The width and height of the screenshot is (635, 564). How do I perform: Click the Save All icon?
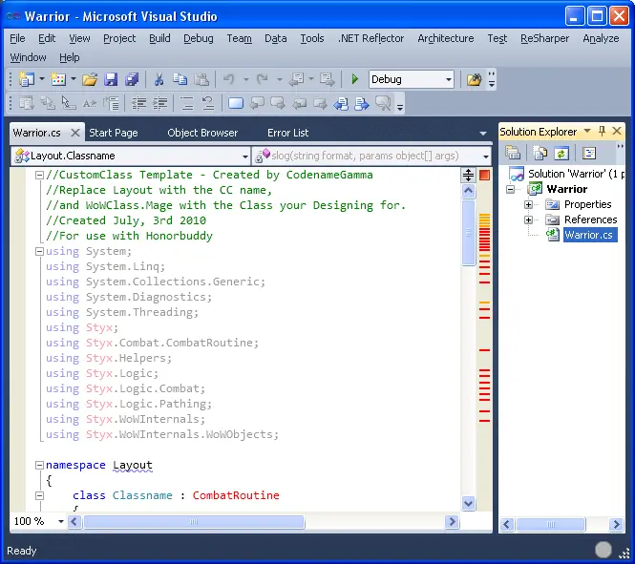point(132,79)
